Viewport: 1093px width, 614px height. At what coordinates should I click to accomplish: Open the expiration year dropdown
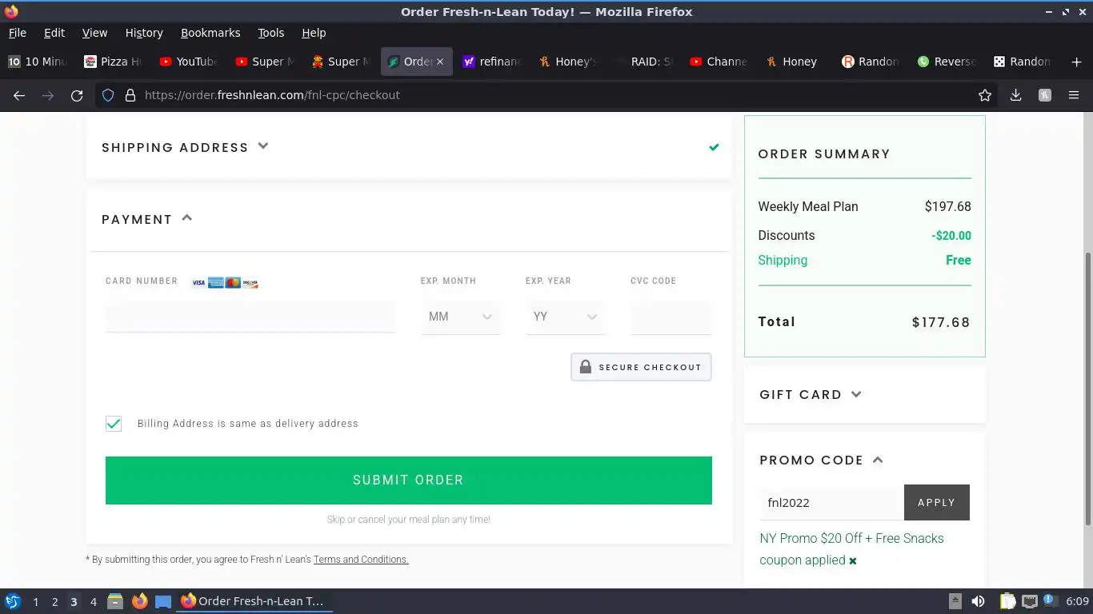(566, 317)
